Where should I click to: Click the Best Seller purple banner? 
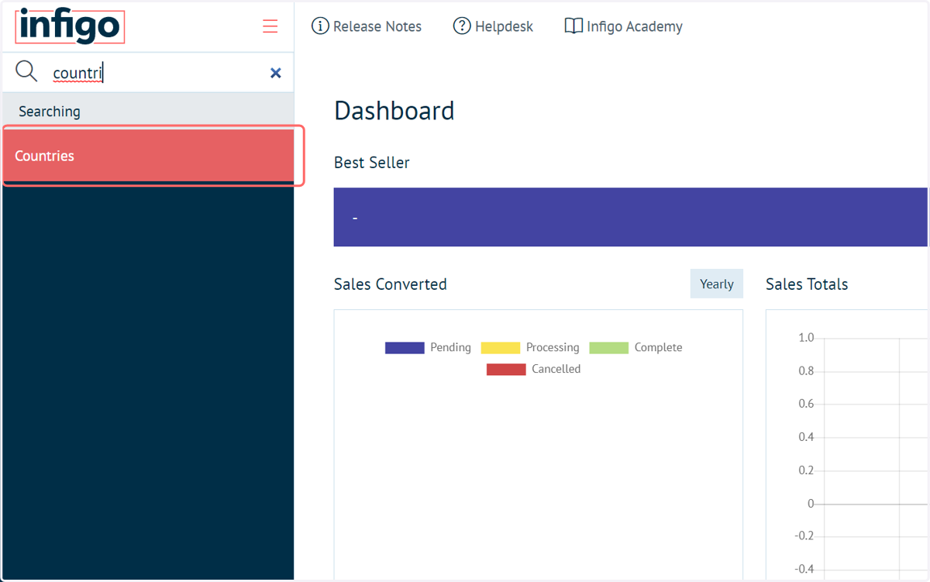[630, 217]
